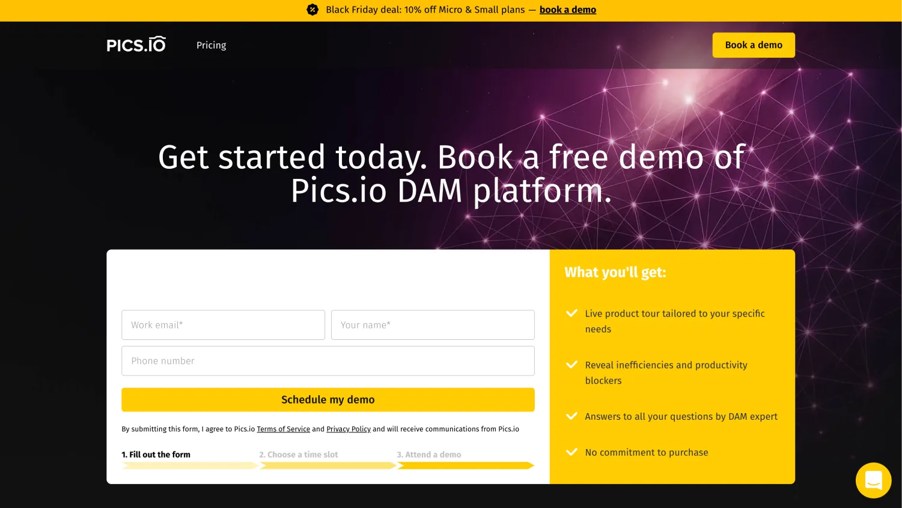Select step '1. Fill out the form'
Image resolution: width=902 pixels, height=508 pixels.
pos(156,455)
